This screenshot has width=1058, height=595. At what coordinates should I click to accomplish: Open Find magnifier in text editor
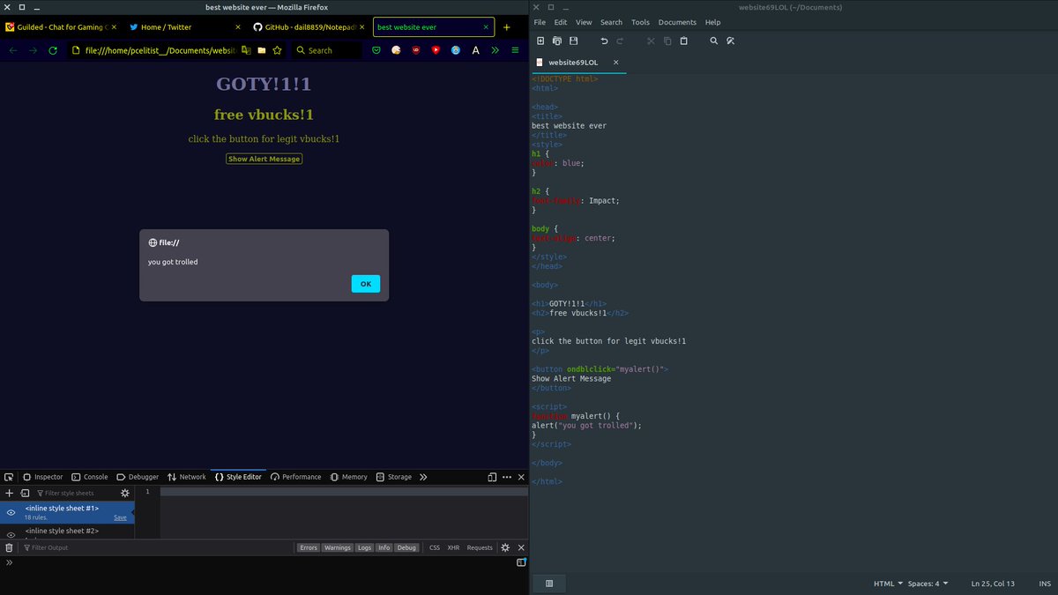[x=714, y=41]
